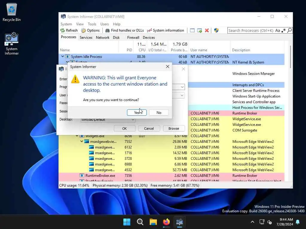Click System Informer taskbar icon

point(180,222)
